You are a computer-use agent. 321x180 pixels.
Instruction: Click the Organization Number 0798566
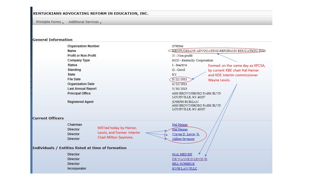tap(178, 46)
